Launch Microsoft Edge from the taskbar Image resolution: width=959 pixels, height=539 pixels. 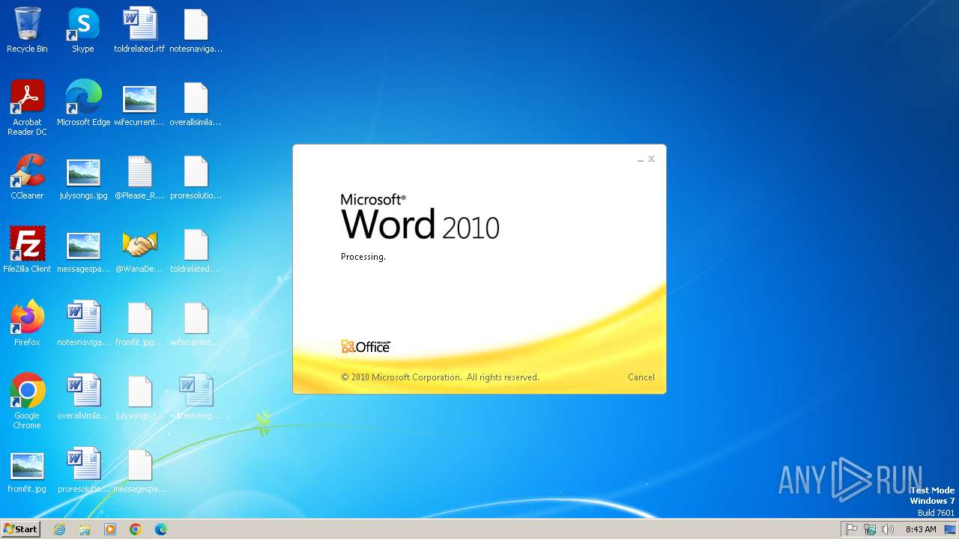pos(161,529)
